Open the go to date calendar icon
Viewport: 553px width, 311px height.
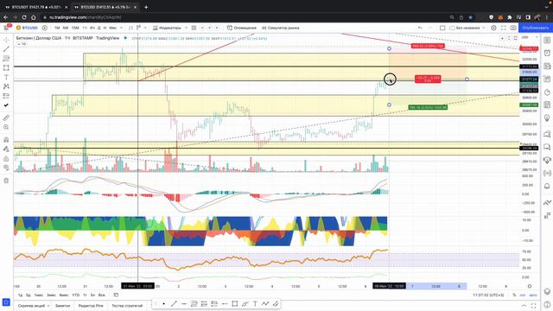116,295
